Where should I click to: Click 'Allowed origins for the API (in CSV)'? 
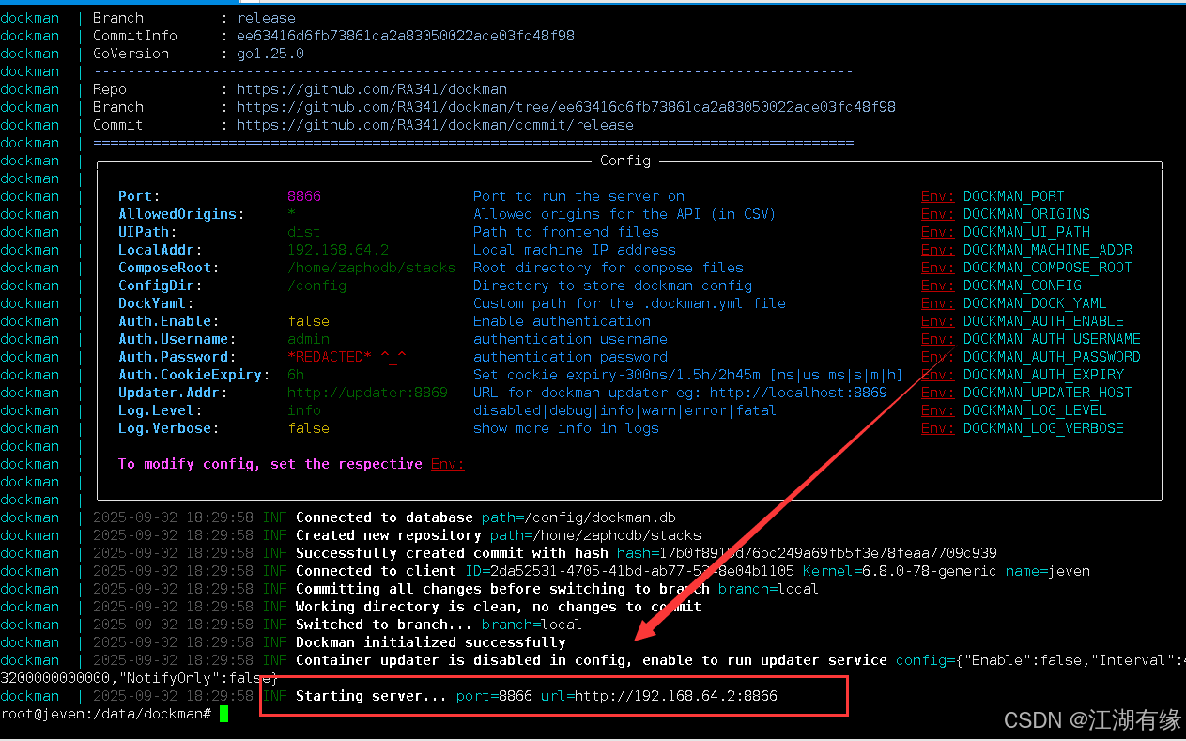pyautogui.click(x=624, y=214)
